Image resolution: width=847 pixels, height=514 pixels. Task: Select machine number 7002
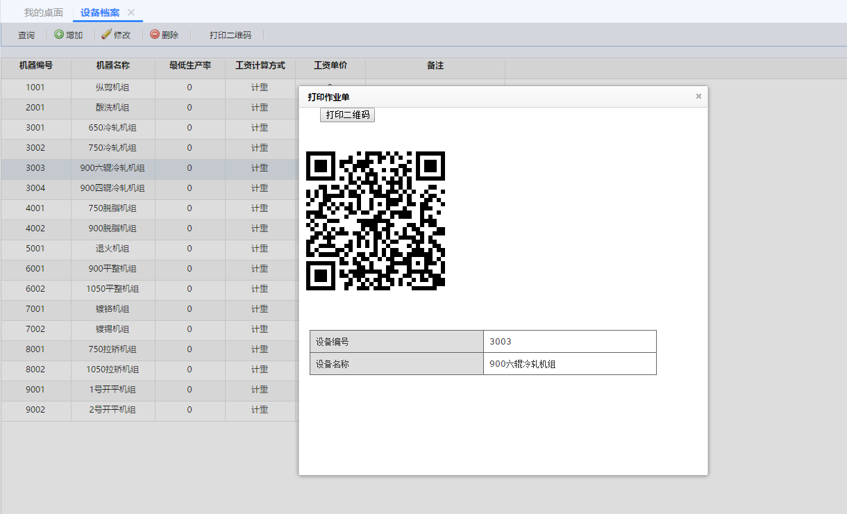click(35, 329)
